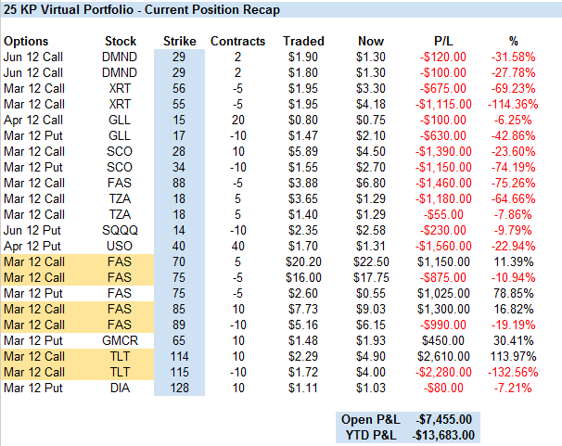Image resolution: width=562 pixels, height=446 pixels.
Task: Select the YTD P&L value -$13,683.00
Action: [442, 434]
